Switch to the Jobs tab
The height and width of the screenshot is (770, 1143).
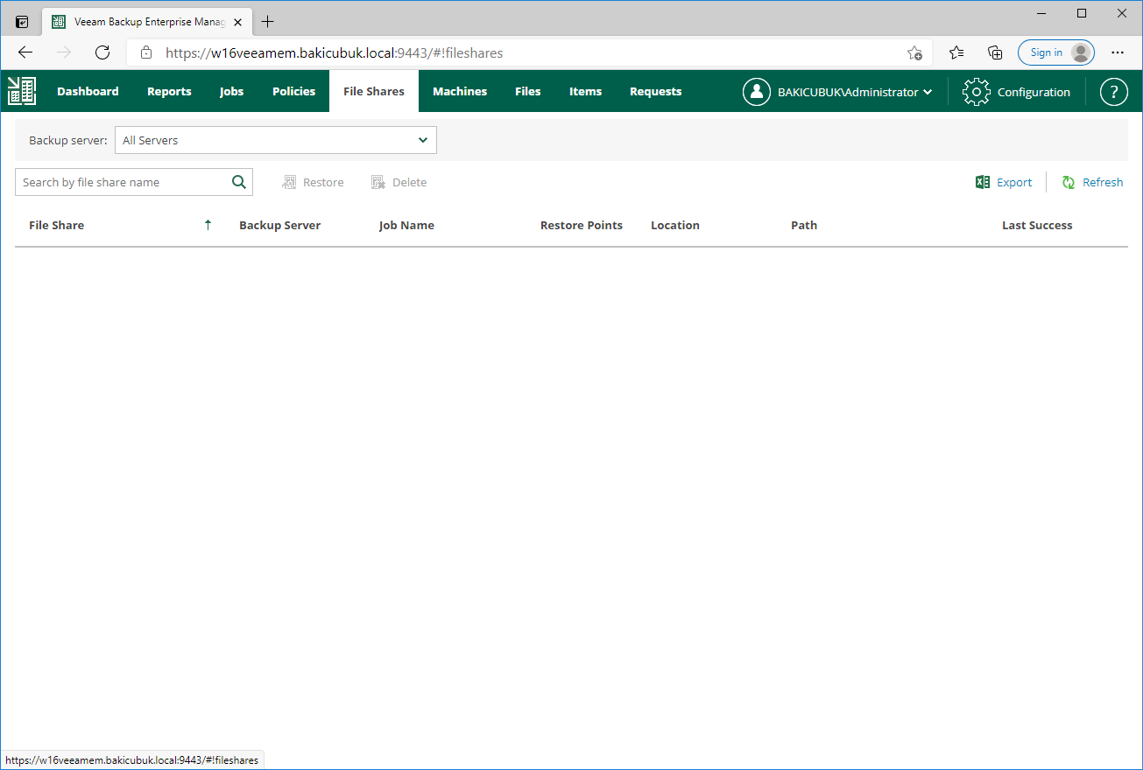231,91
